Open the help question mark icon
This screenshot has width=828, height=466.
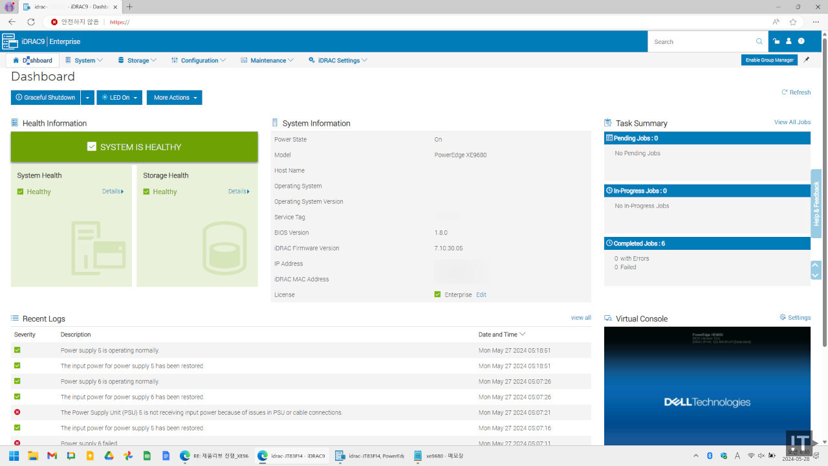point(801,41)
